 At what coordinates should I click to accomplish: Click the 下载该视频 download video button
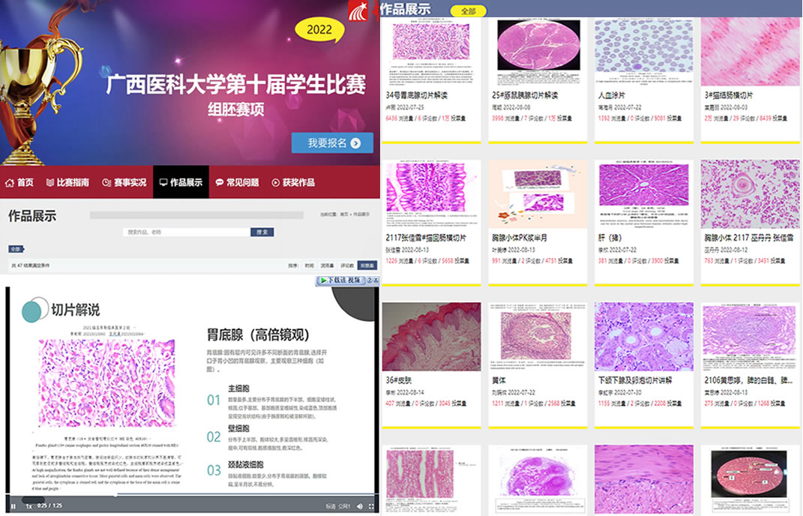point(343,280)
